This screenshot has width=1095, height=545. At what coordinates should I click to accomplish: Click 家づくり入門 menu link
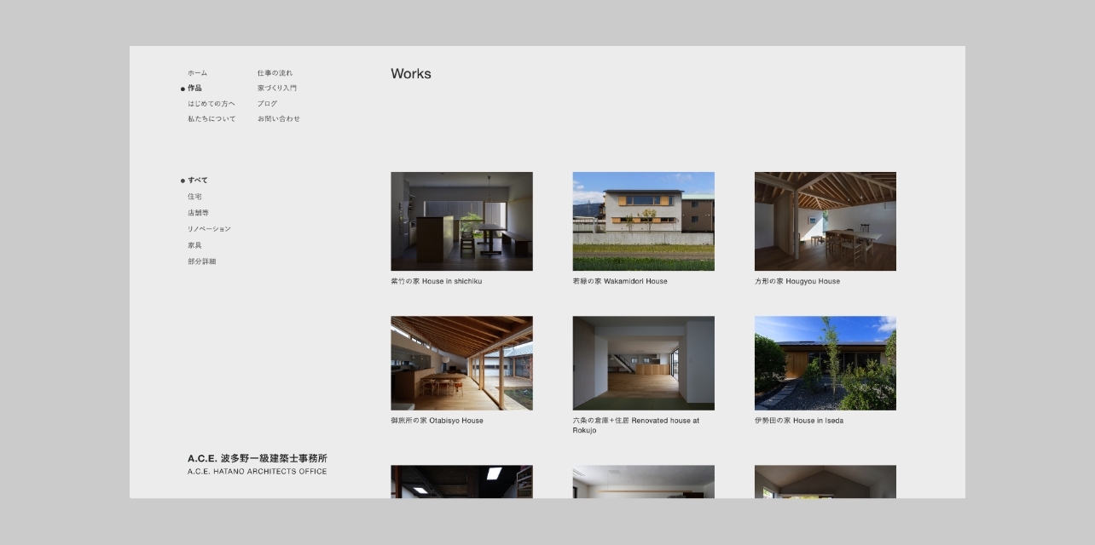277,89
